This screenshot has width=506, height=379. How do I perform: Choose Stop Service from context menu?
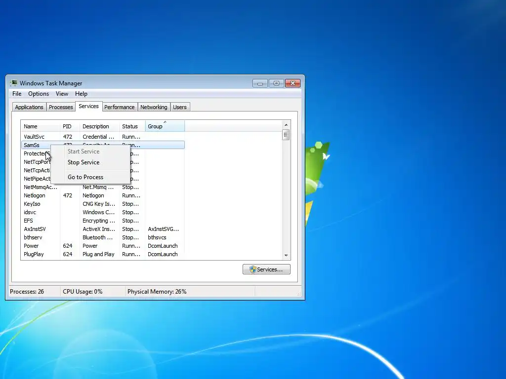90,162
